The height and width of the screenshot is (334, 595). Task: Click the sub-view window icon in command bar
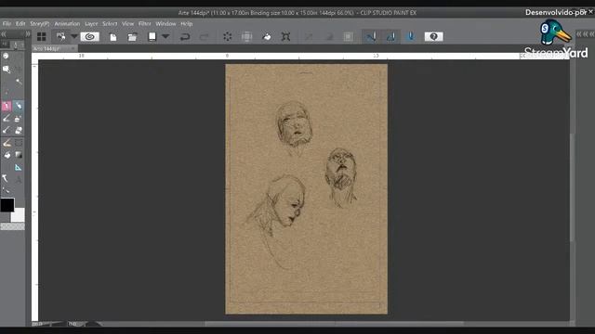(60, 36)
